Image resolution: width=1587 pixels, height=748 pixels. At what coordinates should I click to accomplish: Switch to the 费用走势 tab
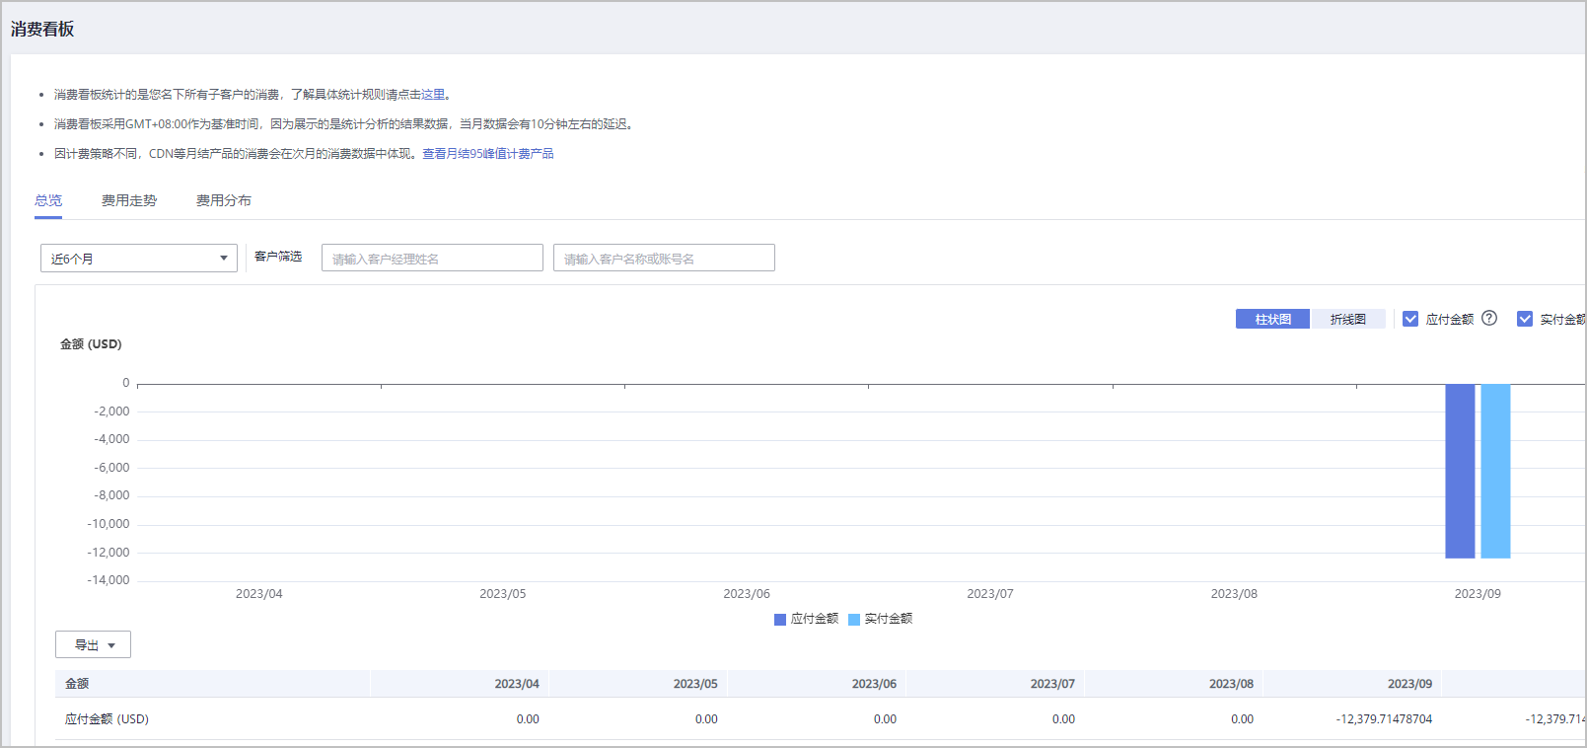tap(129, 200)
